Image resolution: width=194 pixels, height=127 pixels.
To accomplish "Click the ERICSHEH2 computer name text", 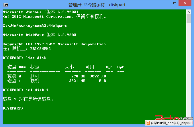I will coord(40,49).
